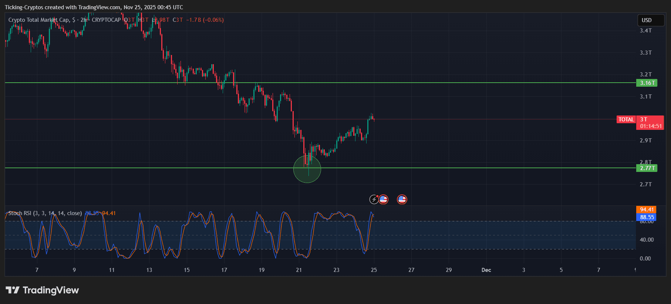Select the green 3.16T price level label
The image size is (671, 304).
(647, 83)
